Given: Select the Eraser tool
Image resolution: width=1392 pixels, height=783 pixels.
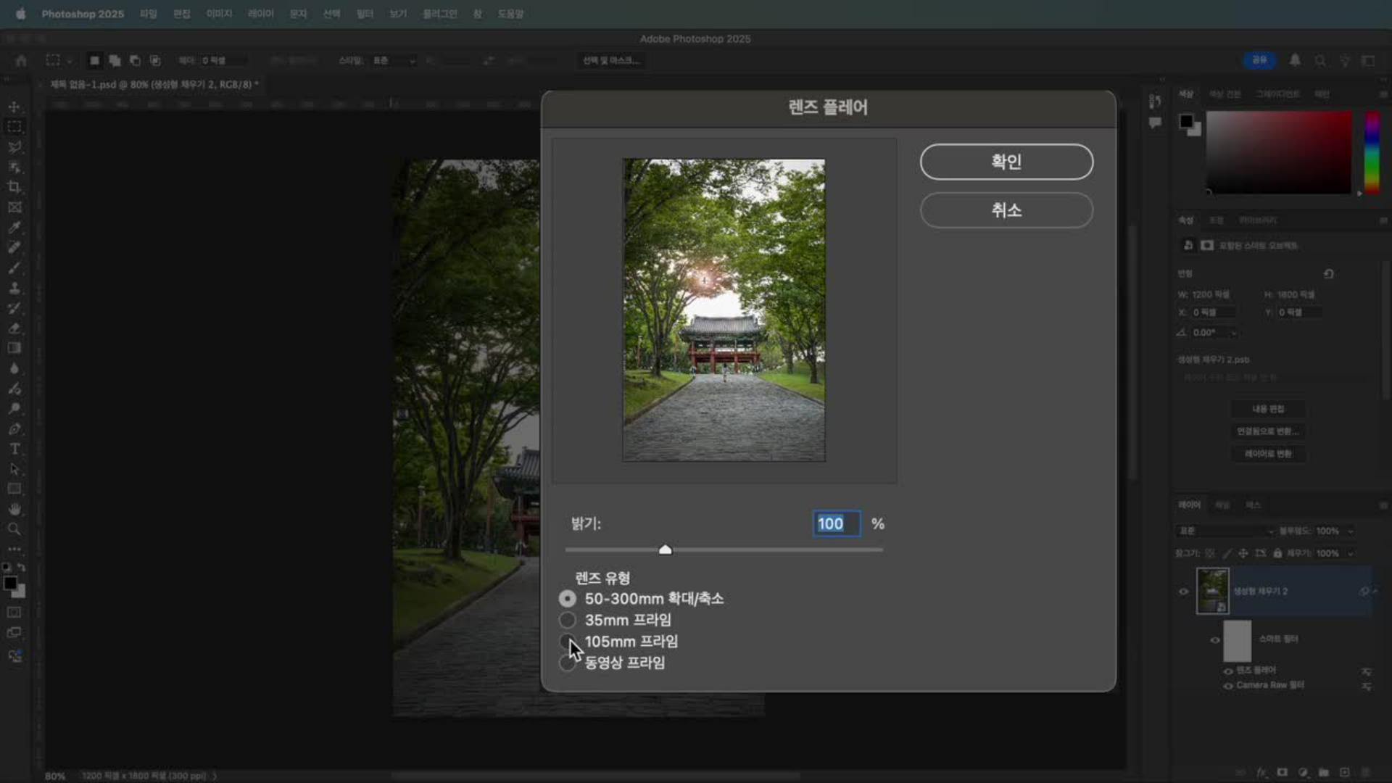Looking at the screenshot, I should (14, 328).
